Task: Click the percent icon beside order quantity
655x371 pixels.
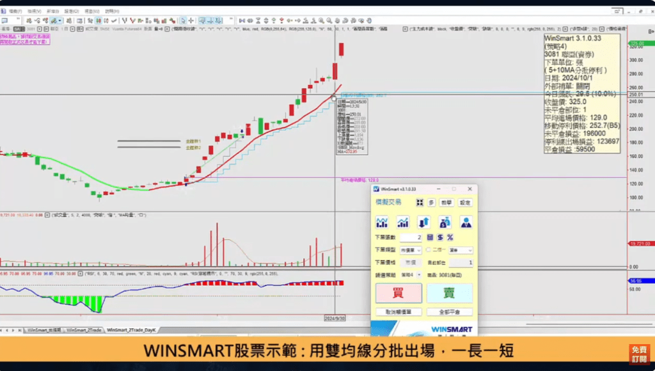Action: pos(450,237)
